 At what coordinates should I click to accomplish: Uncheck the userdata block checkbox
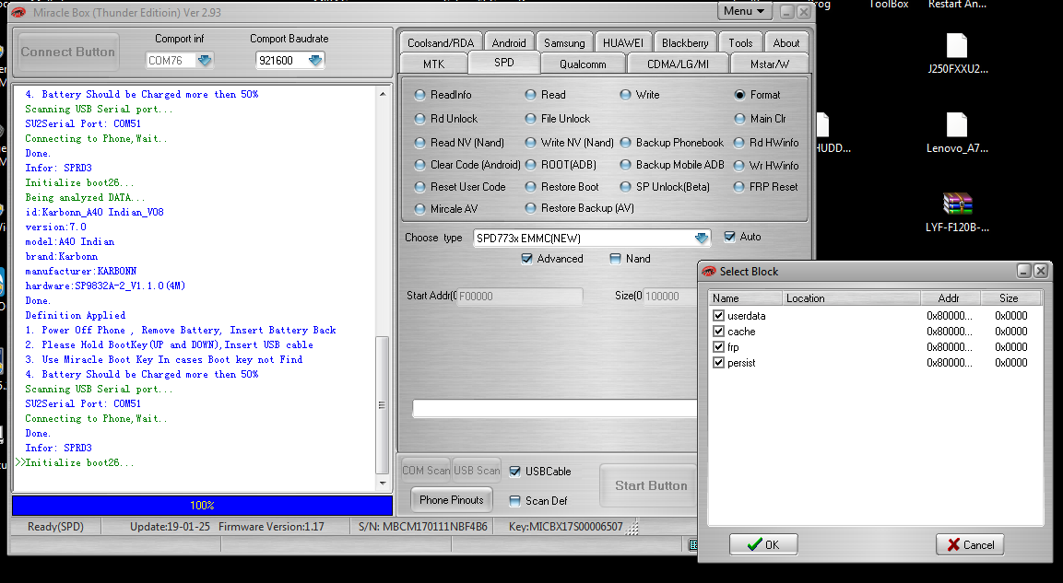(x=718, y=316)
